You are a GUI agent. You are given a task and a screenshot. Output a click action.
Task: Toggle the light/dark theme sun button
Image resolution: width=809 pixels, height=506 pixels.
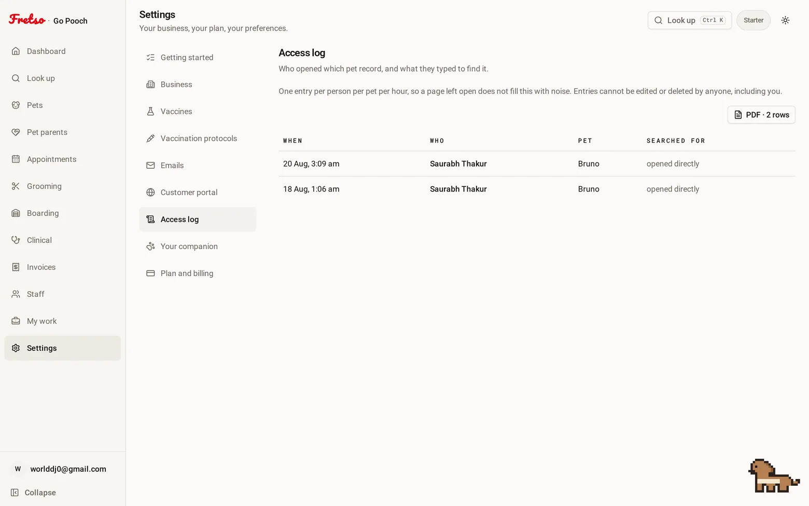click(786, 20)
